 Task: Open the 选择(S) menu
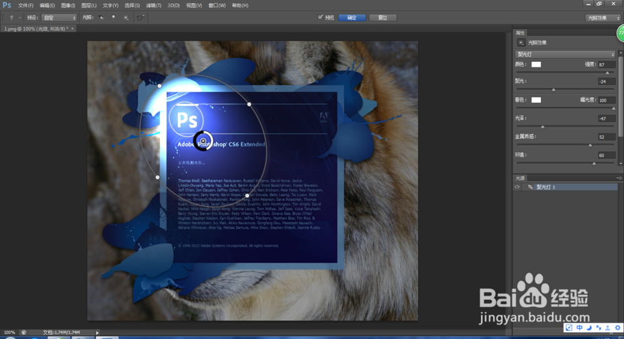[132, 6]
